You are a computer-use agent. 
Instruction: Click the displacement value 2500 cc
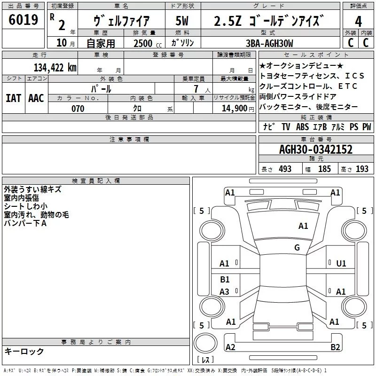[148, 43]
